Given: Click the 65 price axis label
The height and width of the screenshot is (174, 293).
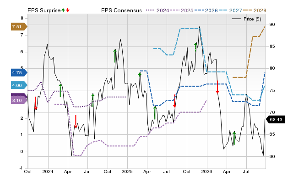Looking at the screenshot, I should pyautogui.click(x=272, y=134).
